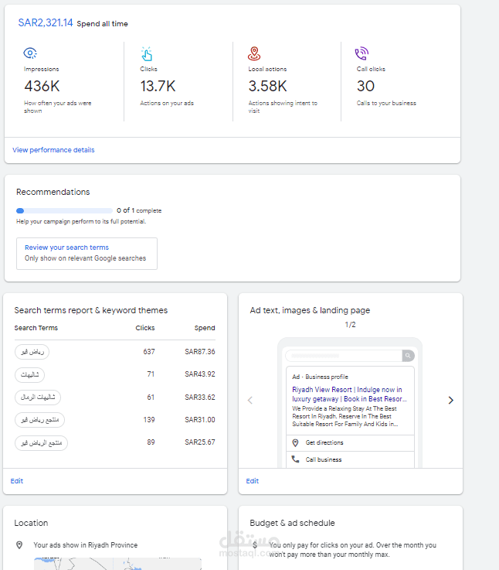This screenshot has width=499, height=570.
Task: Click the Call business phone icon
Action: pyautogui.click(x=295, y=459)
